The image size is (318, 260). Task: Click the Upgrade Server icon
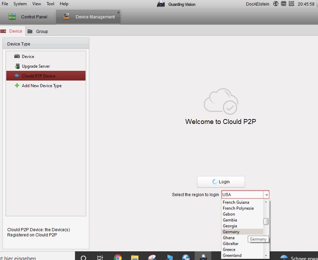pyautogui.click(x=17, y=66)
